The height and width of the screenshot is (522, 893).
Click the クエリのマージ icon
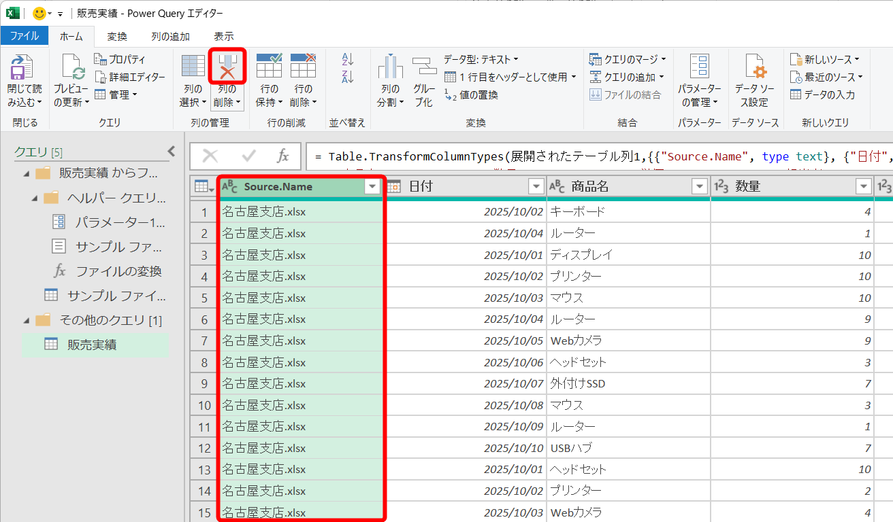pos(626,60)
